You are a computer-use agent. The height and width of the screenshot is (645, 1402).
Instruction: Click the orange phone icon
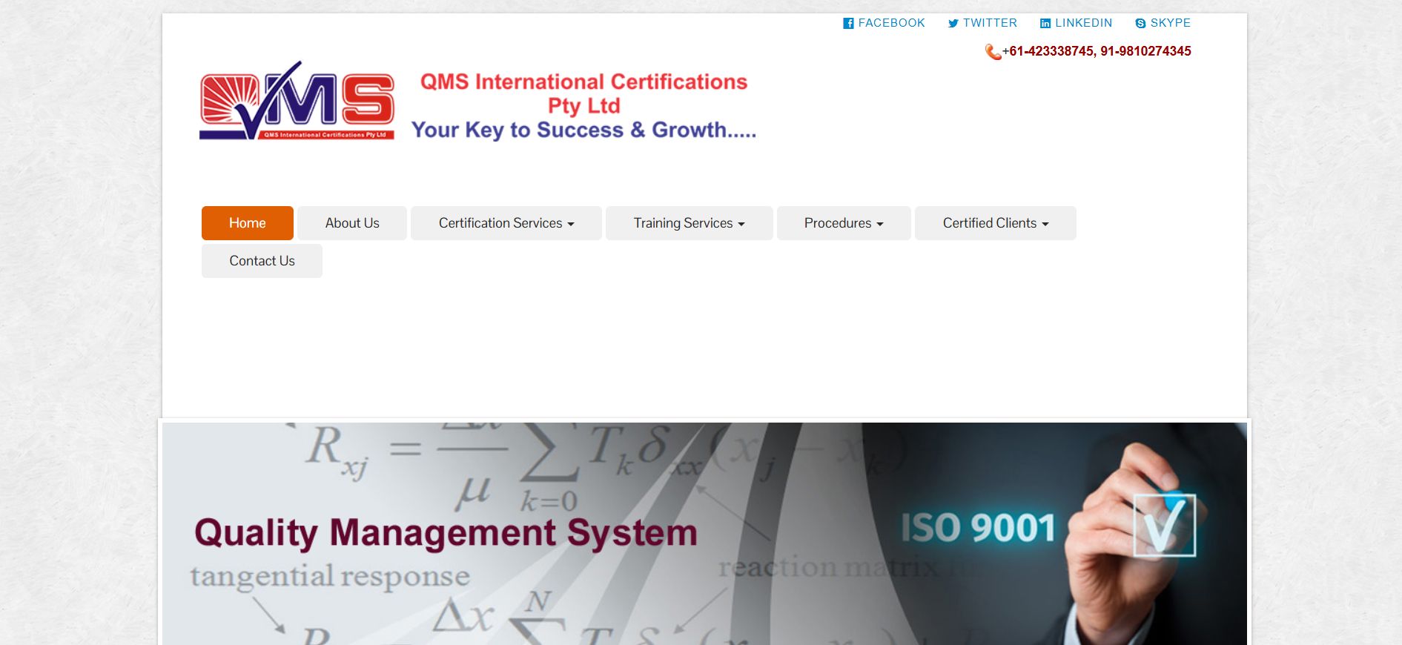click(x=993, y=52)
